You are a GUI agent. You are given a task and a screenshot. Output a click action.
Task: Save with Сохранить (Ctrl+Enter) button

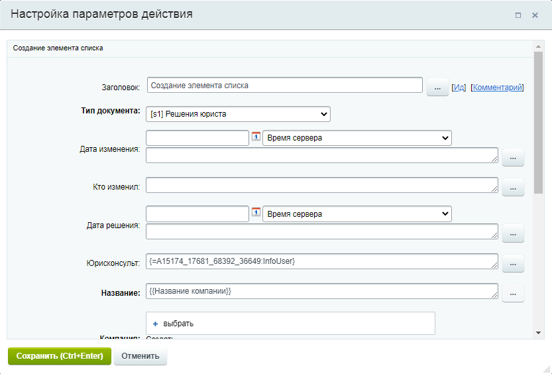60,356
